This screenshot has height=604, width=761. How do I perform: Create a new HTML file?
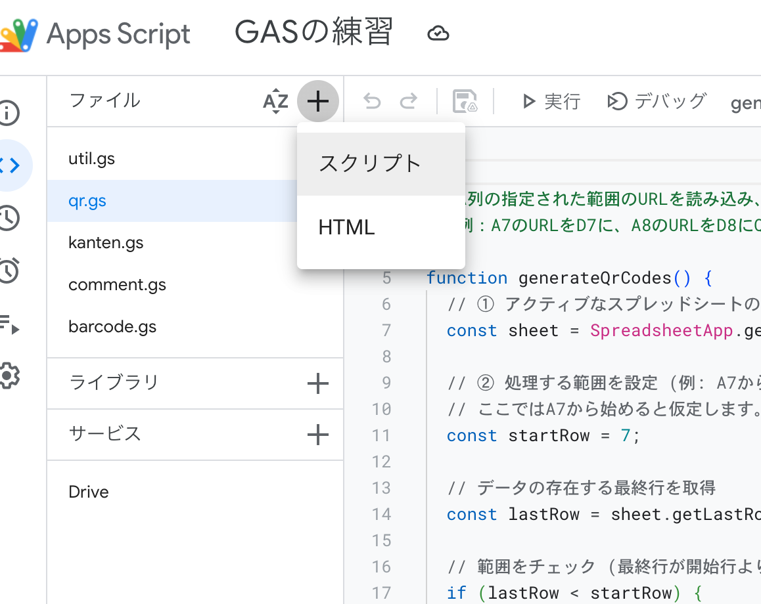click(346, 227)
